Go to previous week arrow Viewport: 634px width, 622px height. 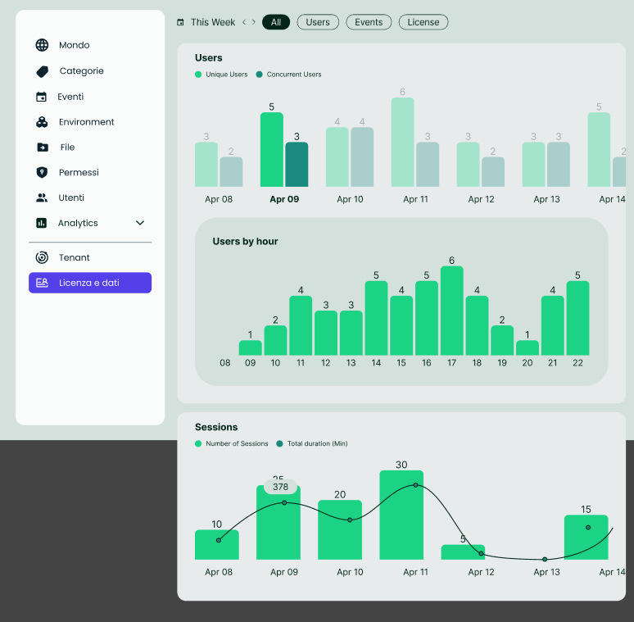(244, 22)
